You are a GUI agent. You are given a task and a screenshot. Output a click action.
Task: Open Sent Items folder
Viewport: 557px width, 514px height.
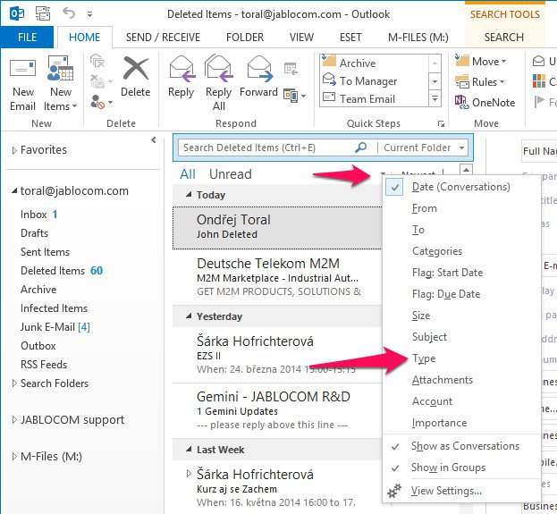pyautogui.click(x=45, y=252)
